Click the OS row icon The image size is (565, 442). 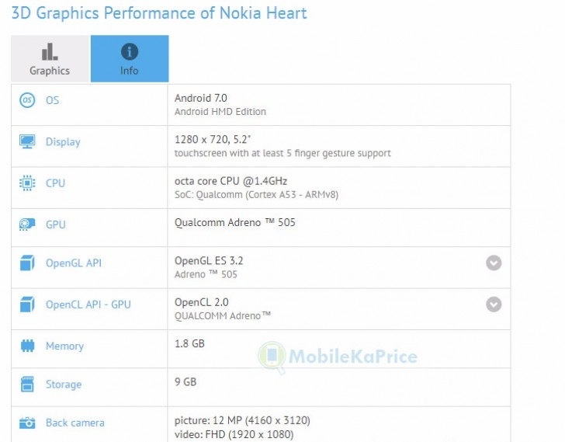point(27,100)
